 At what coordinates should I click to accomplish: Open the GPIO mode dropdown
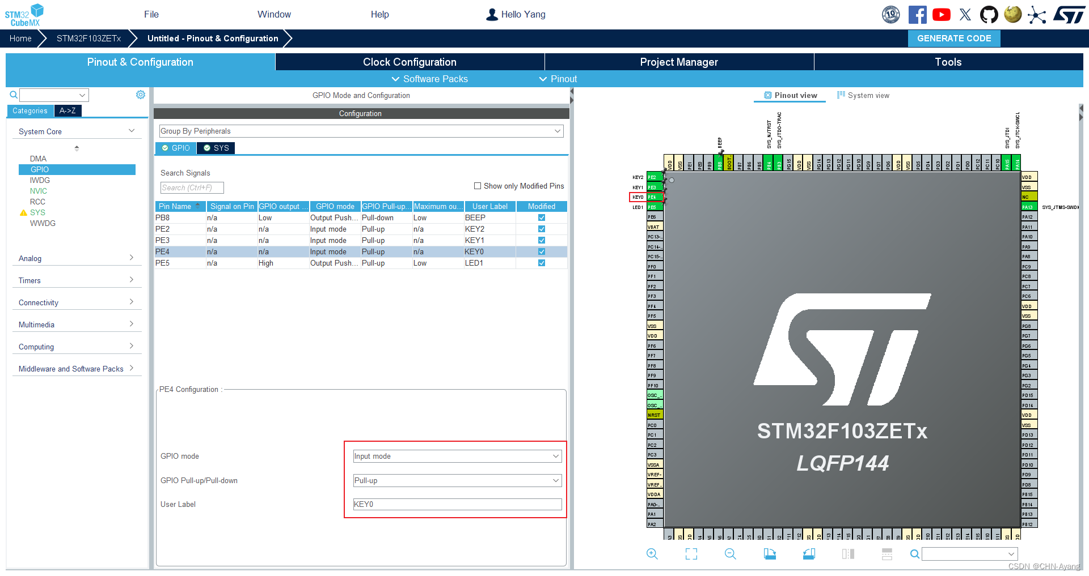[457, 456]
